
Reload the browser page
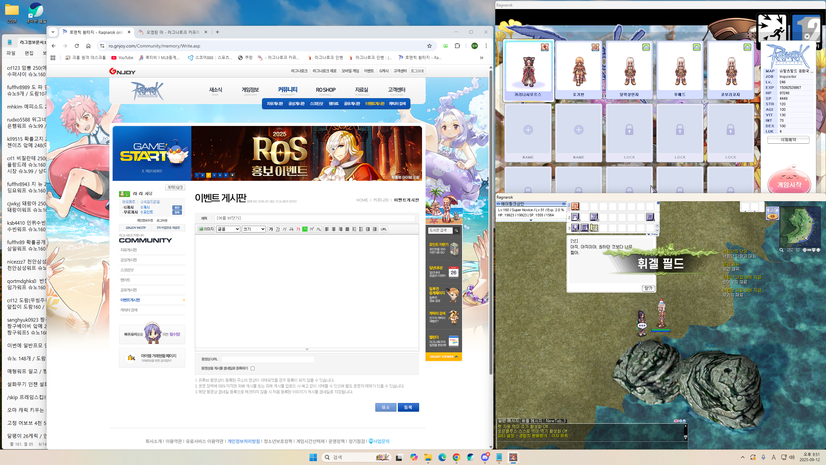pos(77,46)
